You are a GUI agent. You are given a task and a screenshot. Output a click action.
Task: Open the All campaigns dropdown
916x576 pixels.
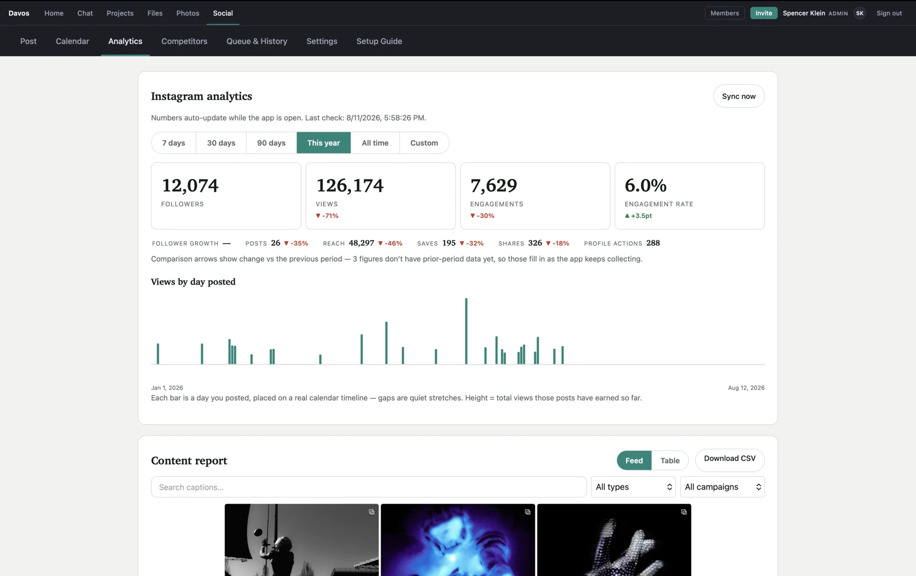click(x=723, y=487)
